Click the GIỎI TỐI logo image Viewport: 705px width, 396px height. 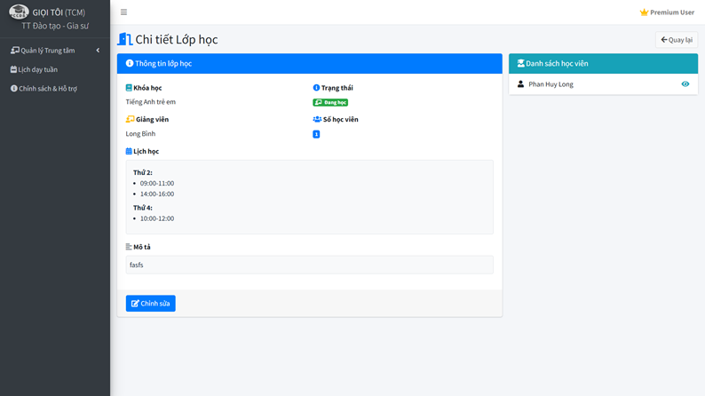[x=19, y=12]
